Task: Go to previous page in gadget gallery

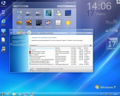Action: [14, 6]
